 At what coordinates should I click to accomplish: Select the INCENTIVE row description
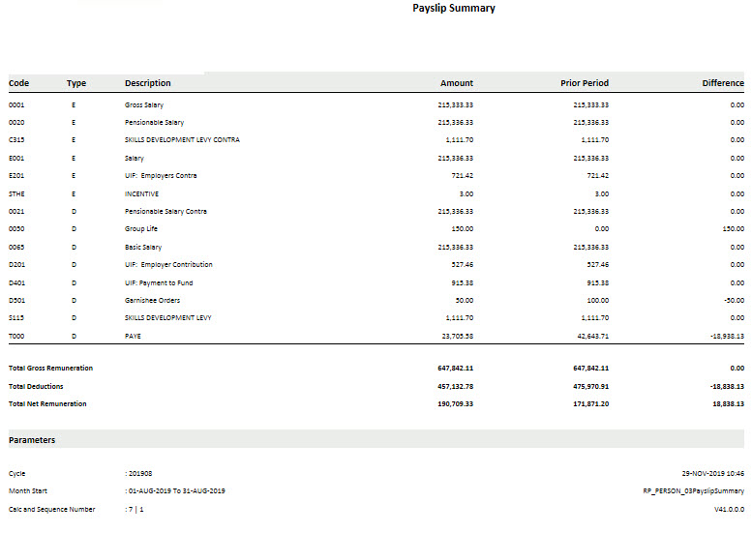point(140,193)
